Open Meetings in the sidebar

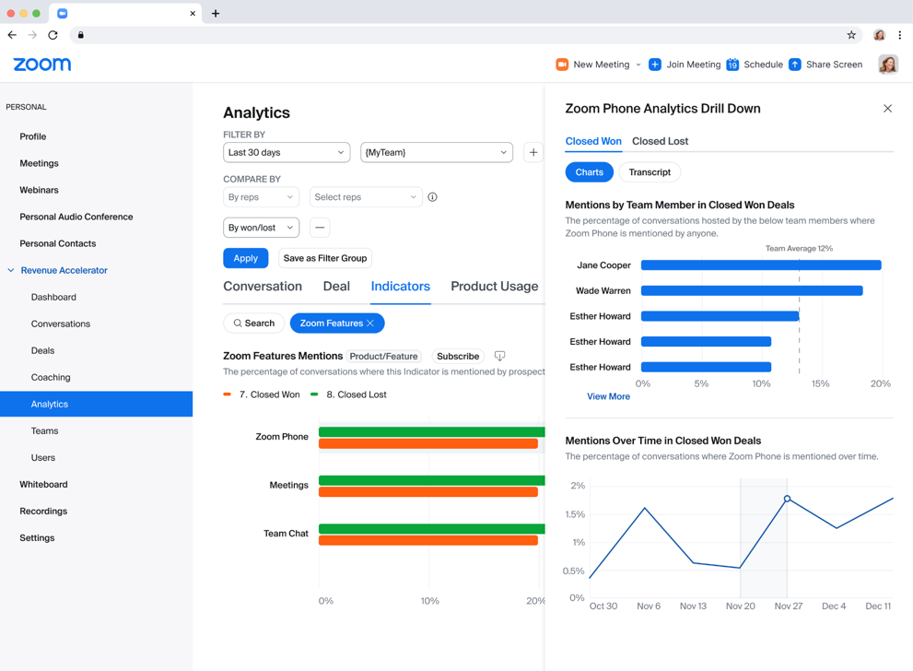(x=39, y=163)
